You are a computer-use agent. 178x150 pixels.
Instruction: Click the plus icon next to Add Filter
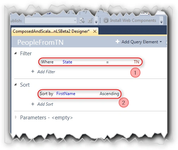tap(33, 71)
